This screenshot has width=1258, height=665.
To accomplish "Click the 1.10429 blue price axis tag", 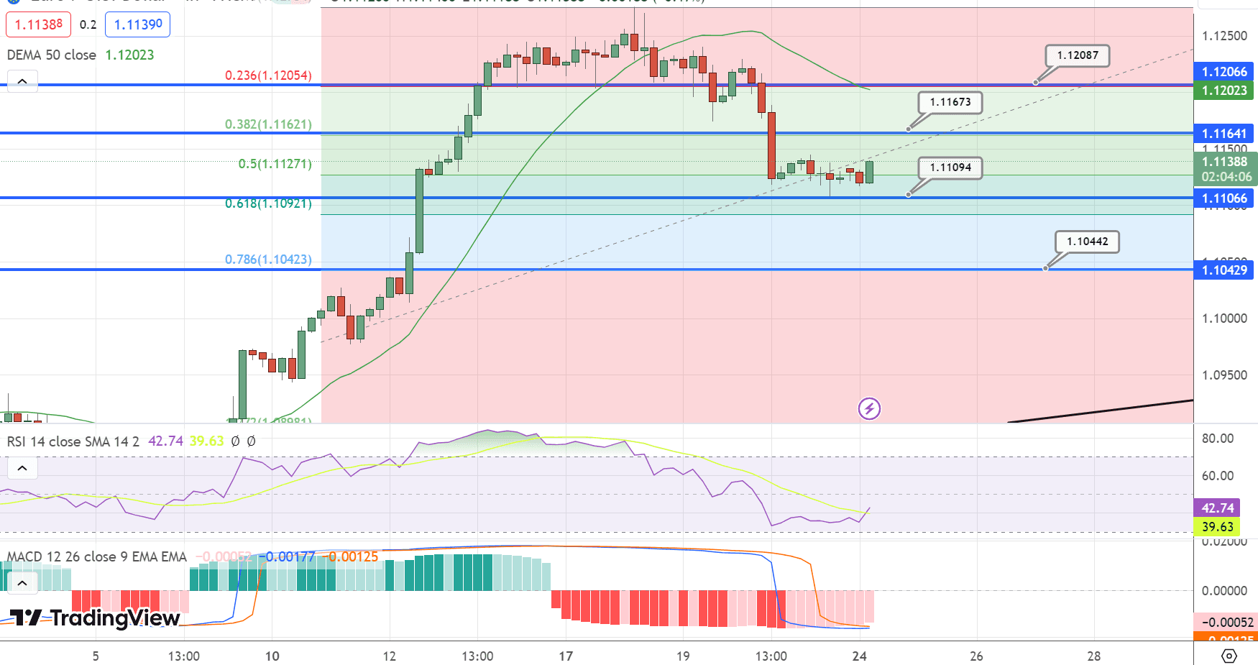I will 1224,270.
